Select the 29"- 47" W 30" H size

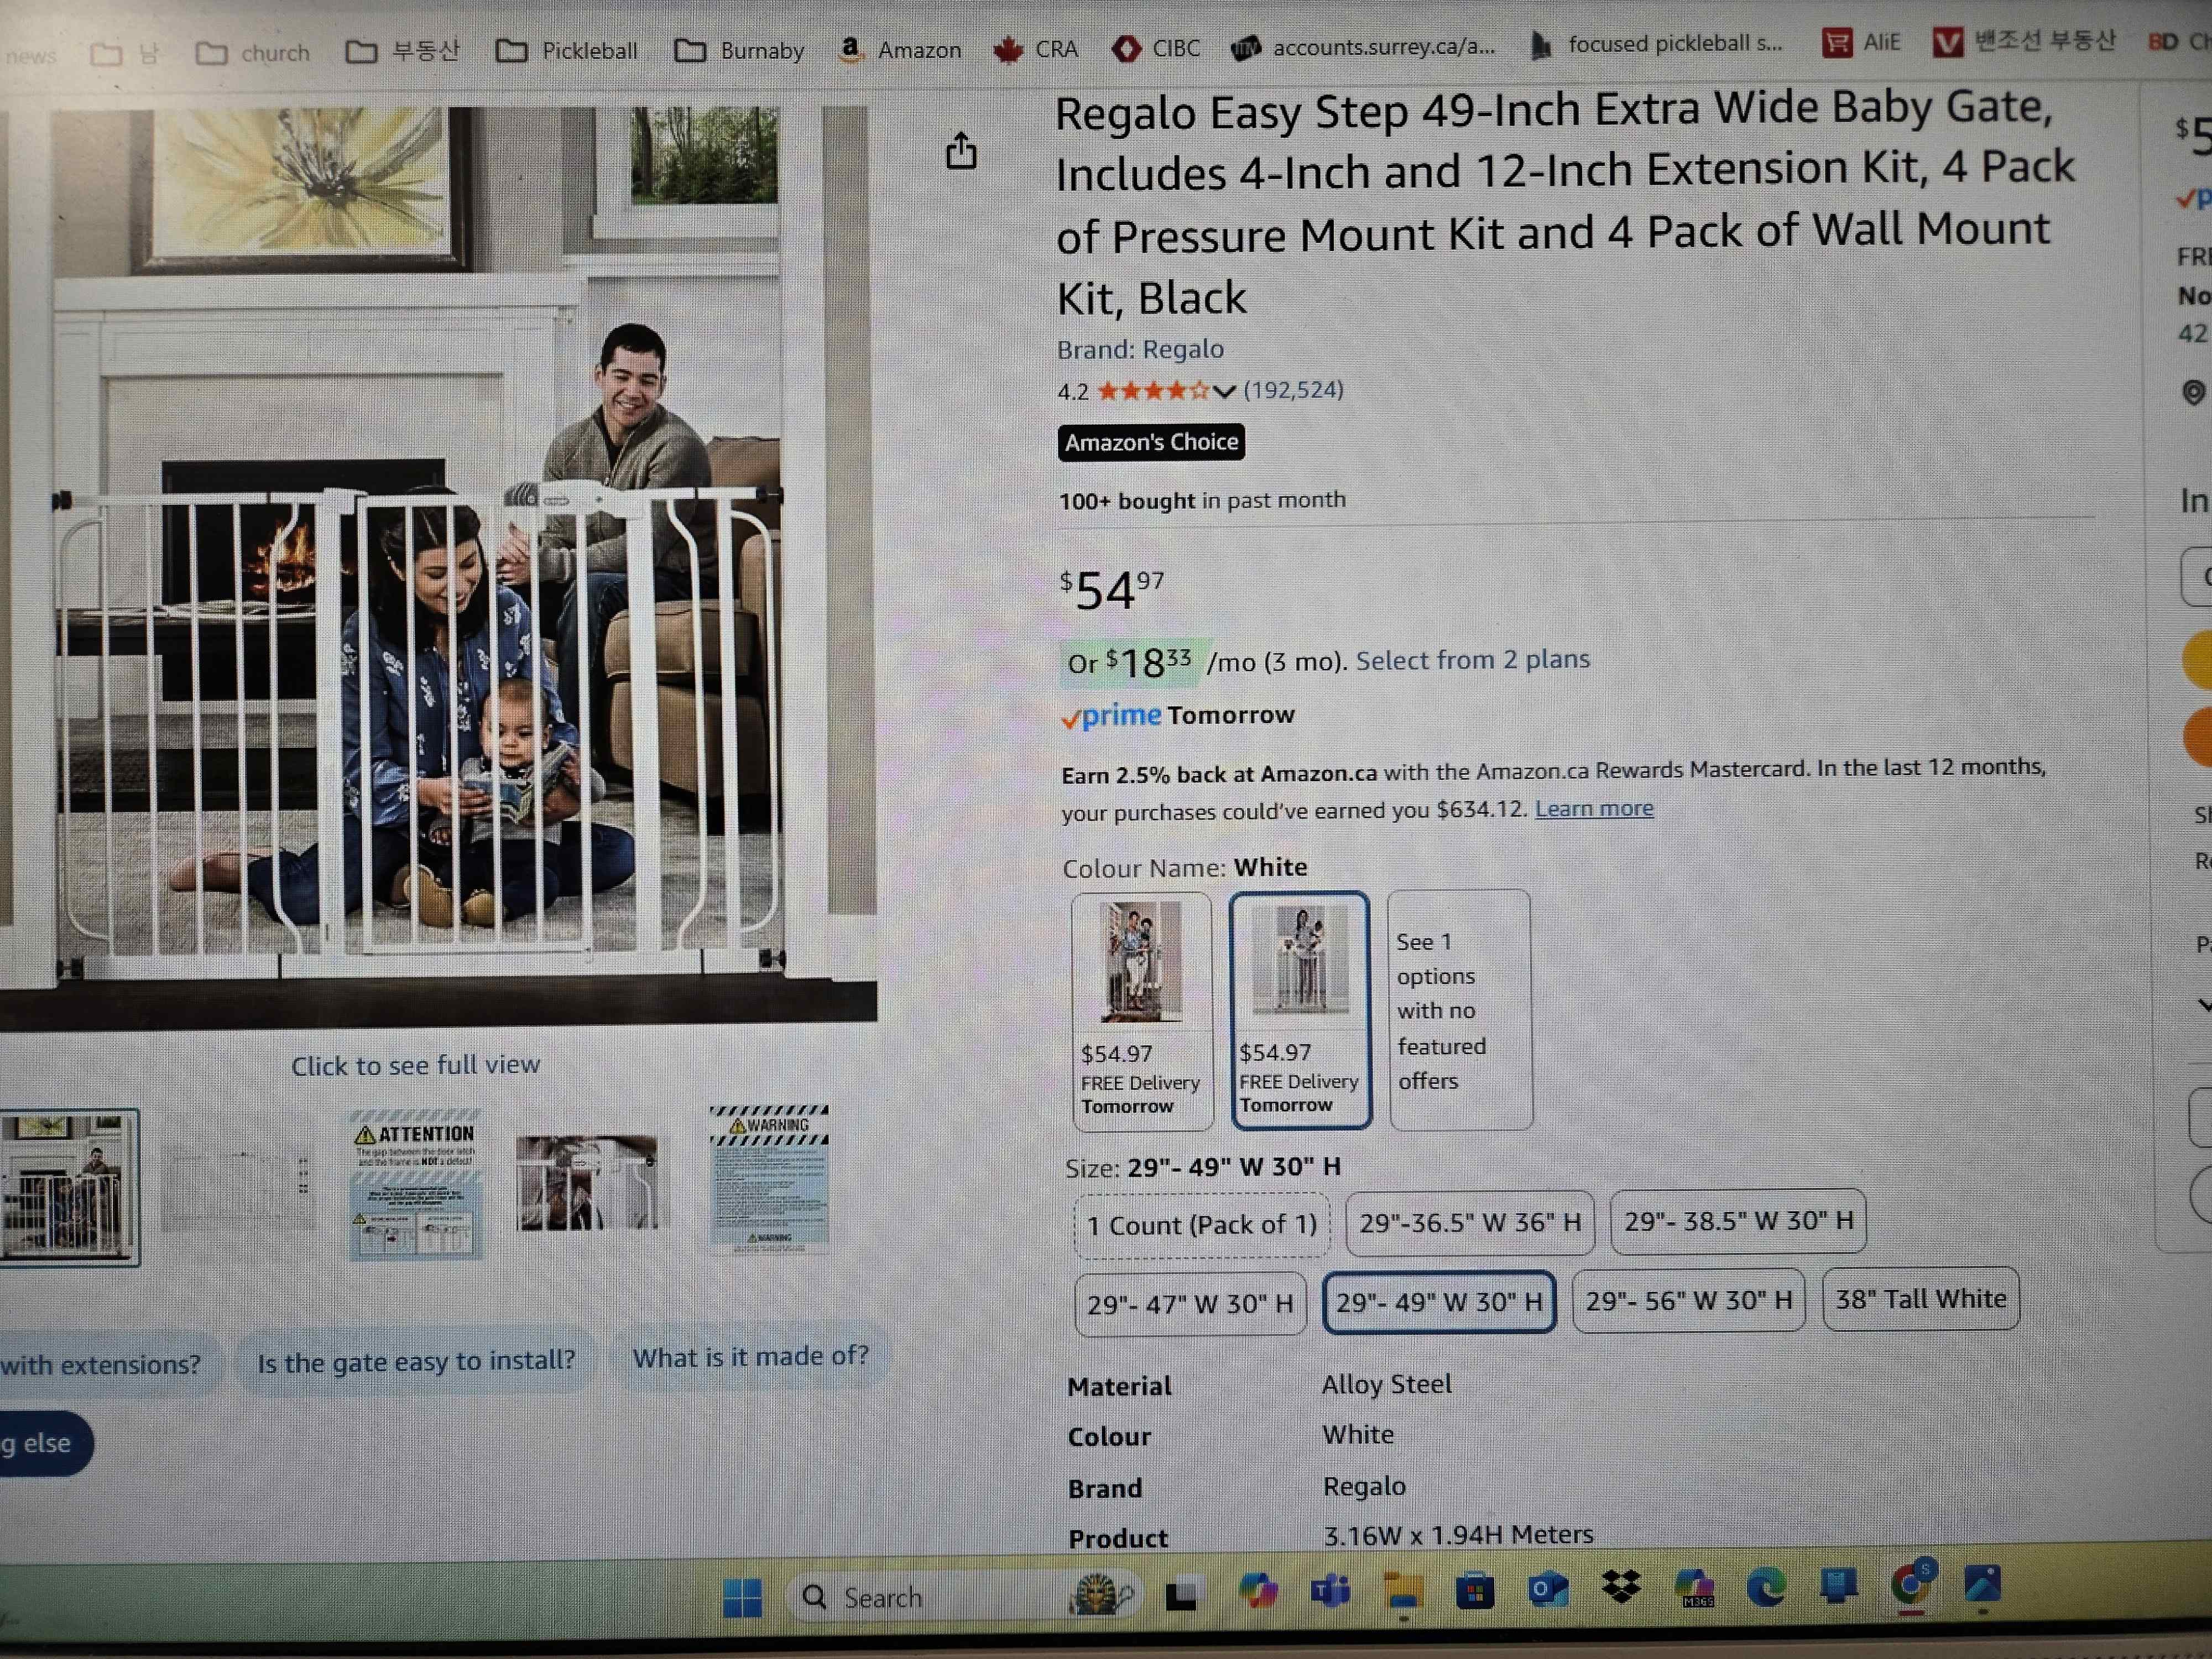(1190, 1304)
